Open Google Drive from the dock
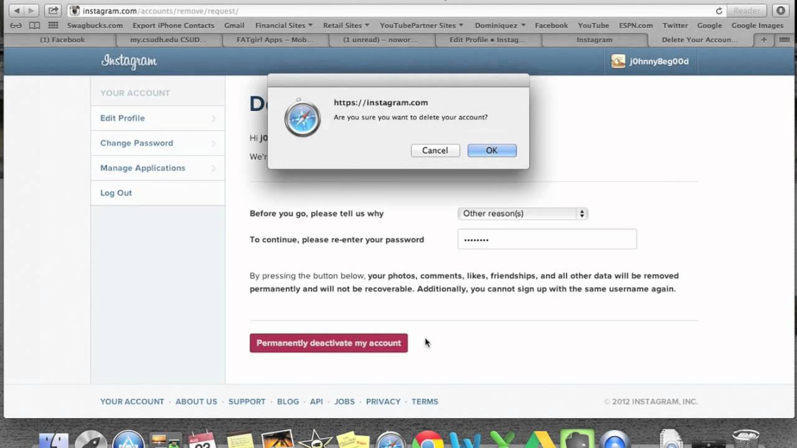The height and width of the screenshot is (448, 797). pyautogui.click(x=539, y=440)
